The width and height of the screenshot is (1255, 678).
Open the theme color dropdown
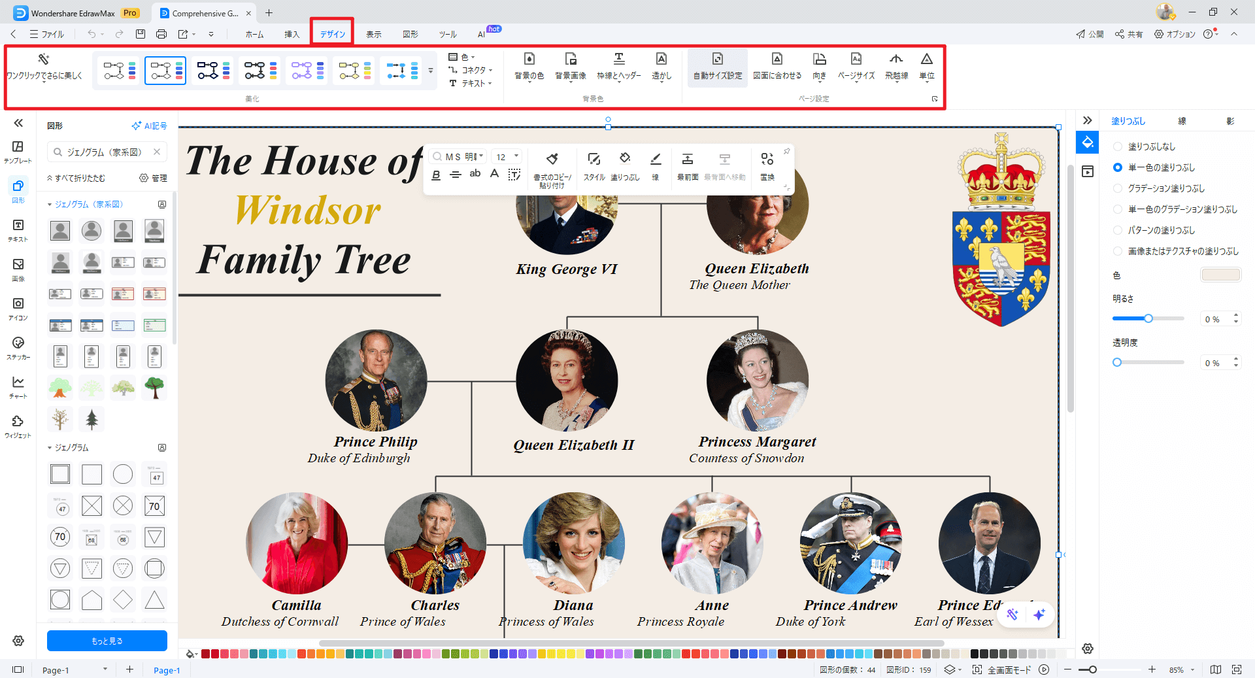point(462,58)
